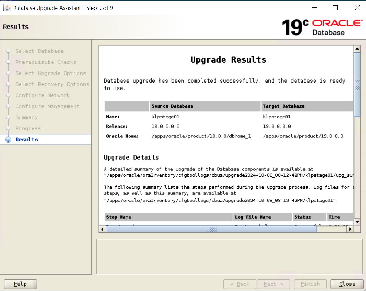Select the Configure Management step
The image size is (366, 291).
click(47, 106)
